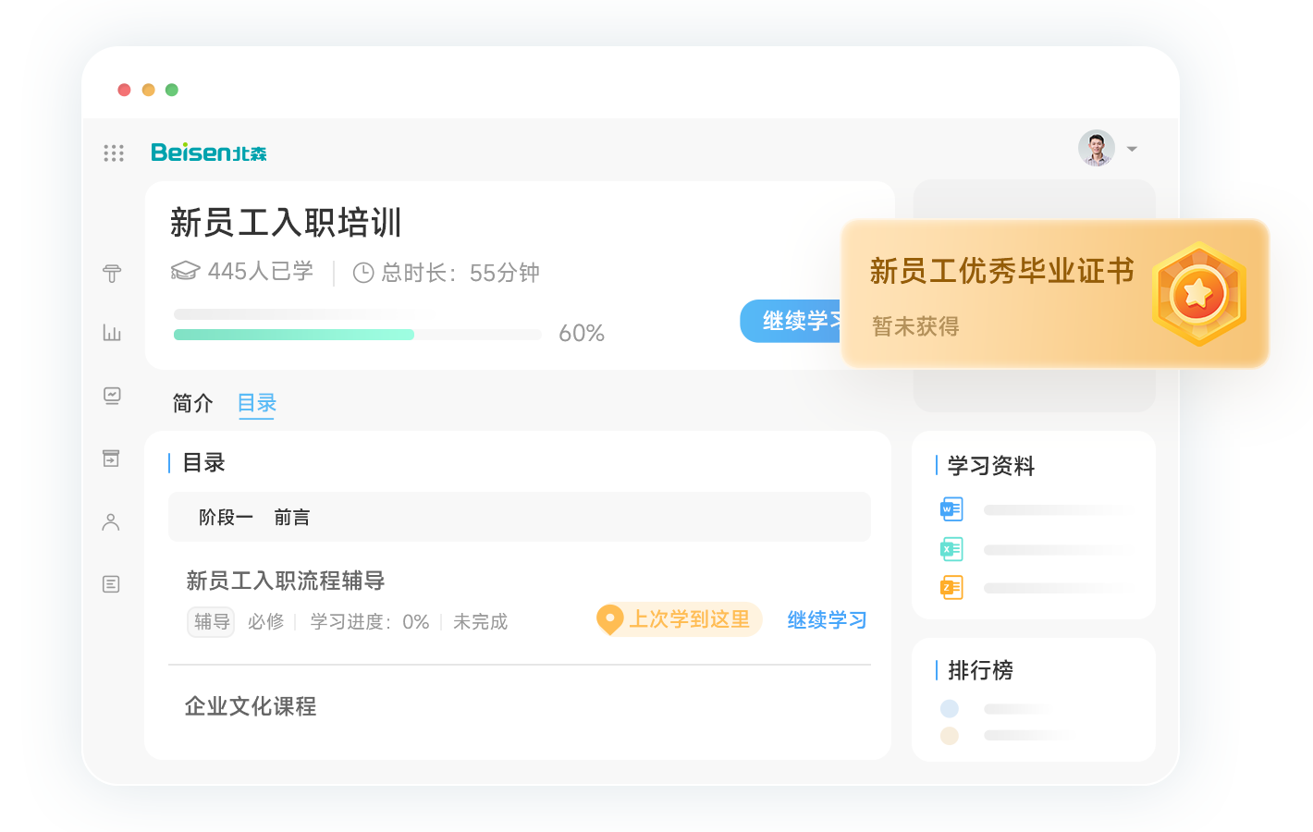Click the star medal certificate badge
Image resolution: width=1313 pixels, height=832 pixels.
coord(1198,294)
